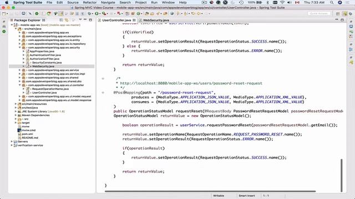
Task: Click the Debug bug toolbar icon
Action: point(89,14)
